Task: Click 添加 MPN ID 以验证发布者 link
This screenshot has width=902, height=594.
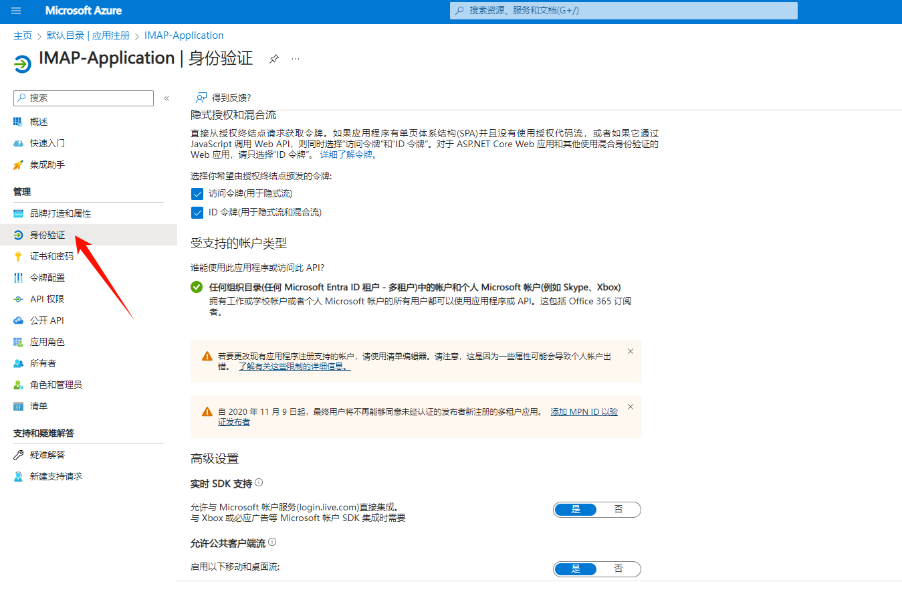Action: click(x=583, y=411)
